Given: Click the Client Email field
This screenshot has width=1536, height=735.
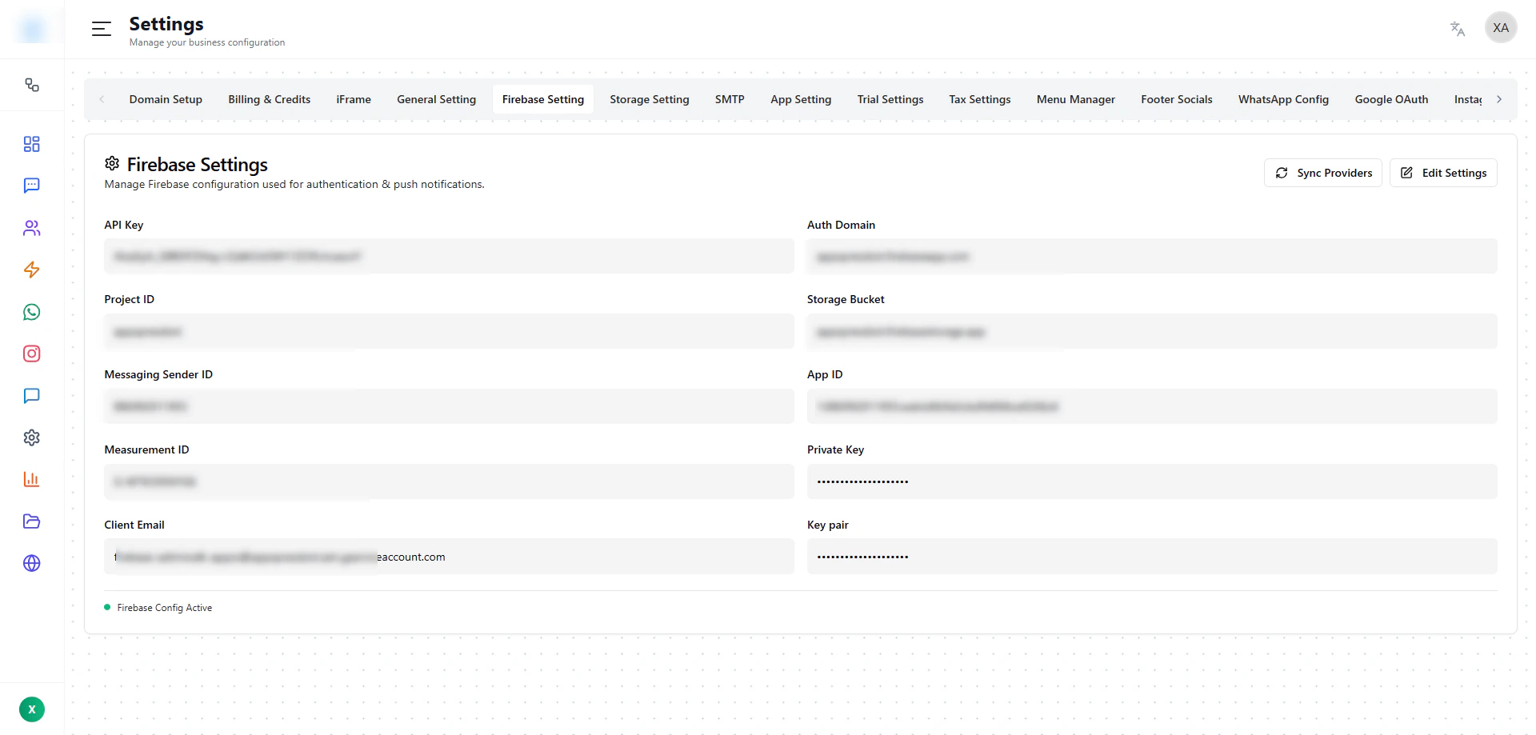Looking at the screenshot, I should coord(449,557).
